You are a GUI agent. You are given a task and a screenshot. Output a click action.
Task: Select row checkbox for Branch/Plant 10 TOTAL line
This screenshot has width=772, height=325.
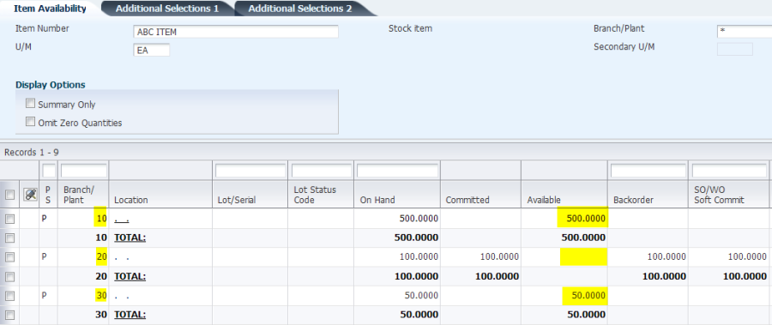tap(9, 238)
